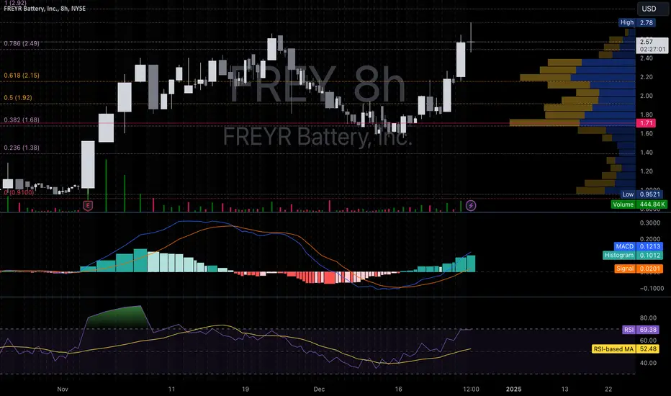The width and height of the screenshot is (671, 396).
Task: Click the 13 date on time axis
Action: click(x=565, y=389)
